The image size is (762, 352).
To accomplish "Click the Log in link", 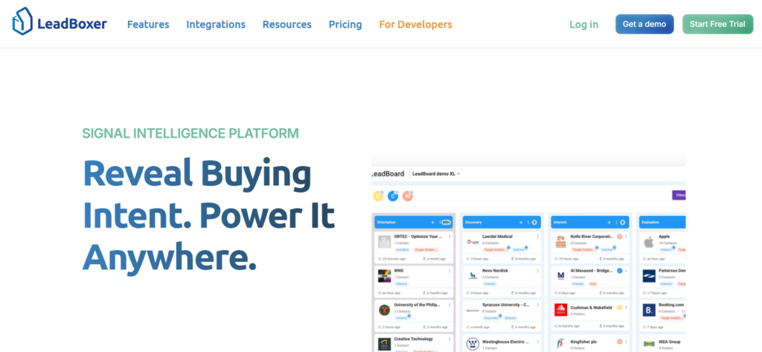I will pos(584,25).
